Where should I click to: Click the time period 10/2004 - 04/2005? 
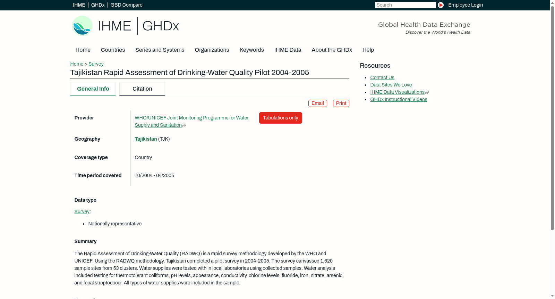coord(154,176)
